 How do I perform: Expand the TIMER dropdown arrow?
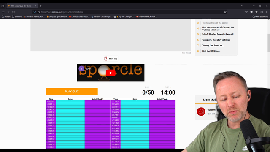pos(170,87)
